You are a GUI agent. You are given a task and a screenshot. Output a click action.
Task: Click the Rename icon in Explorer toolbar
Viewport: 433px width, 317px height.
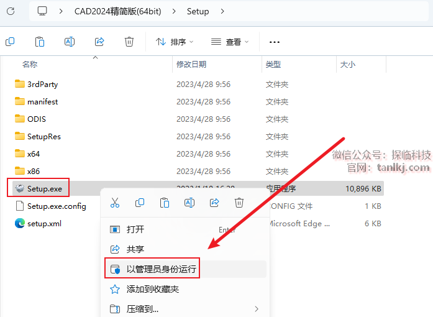point(70,42)
